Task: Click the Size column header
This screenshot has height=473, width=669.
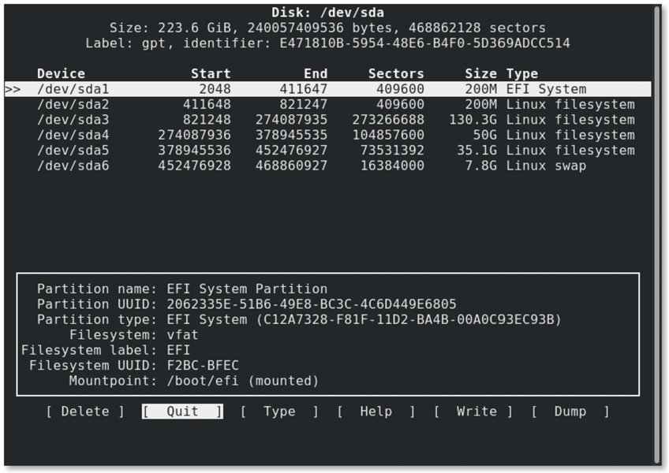Action: pyautogui.click(x=481, y=73)
